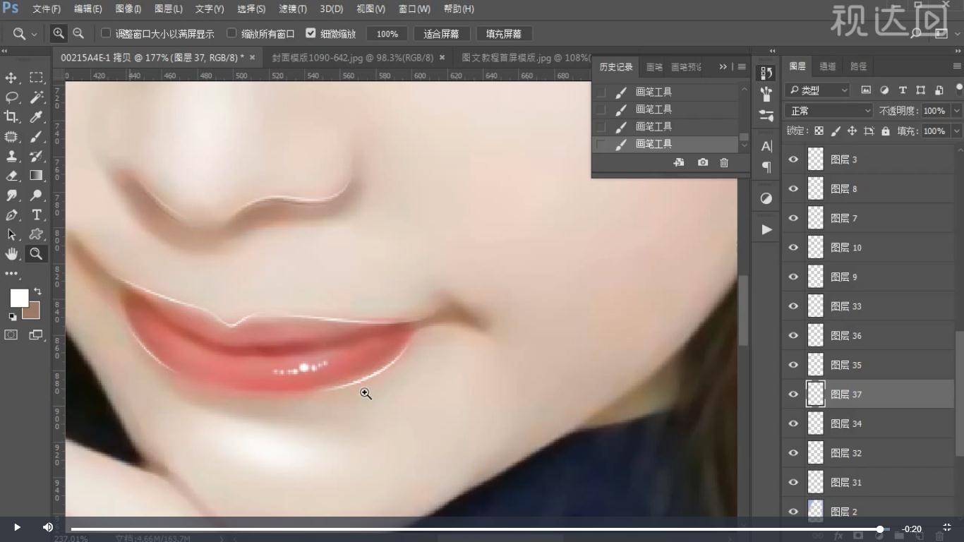This screenshot has width=964, height=542.
Task: Create new snapshot in History panel
Action: click(703, 162)
